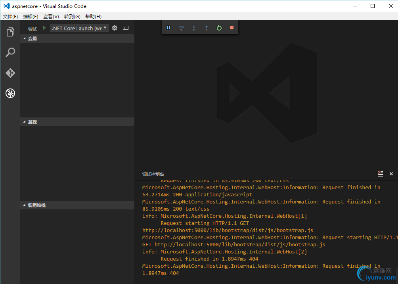Screen dimensions: 398x284
Task: Close the 调试控制台 panel
Action: (x=391, y=174)
